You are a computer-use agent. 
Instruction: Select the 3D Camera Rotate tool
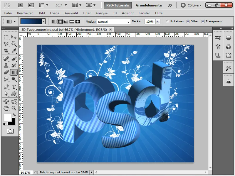(x=14, y=101)
